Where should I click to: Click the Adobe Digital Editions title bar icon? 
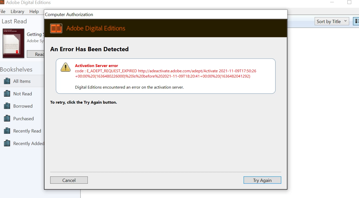pyautogui.click(x=2, y=2)
